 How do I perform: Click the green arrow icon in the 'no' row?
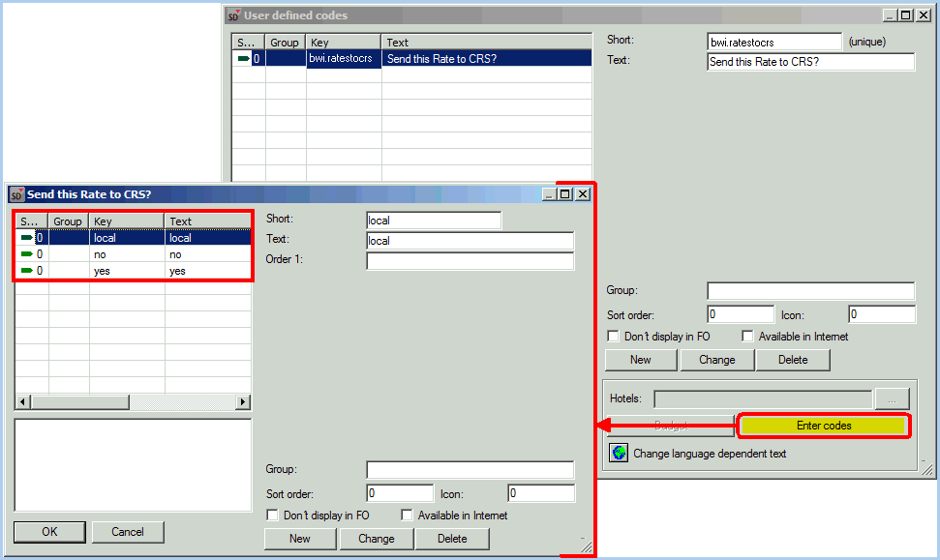click(26, 254)
